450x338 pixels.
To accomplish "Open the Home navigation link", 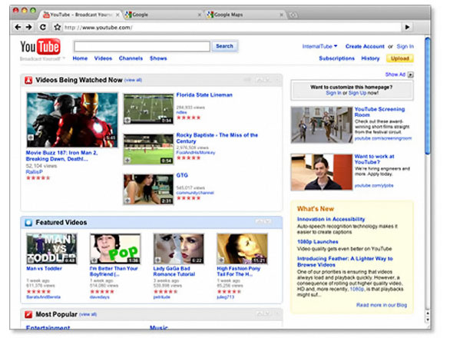I will click(x=80, y=58).
